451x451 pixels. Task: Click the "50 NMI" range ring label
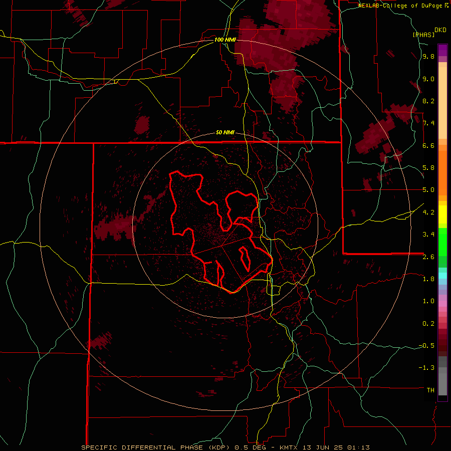click(x=225, y=133)
